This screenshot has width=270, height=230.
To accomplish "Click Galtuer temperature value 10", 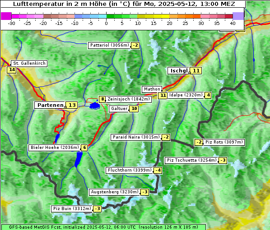I will point(134,109).
